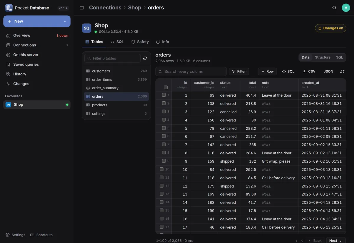Add a new Row
This screenshot has width=354, height=243.
267,72
